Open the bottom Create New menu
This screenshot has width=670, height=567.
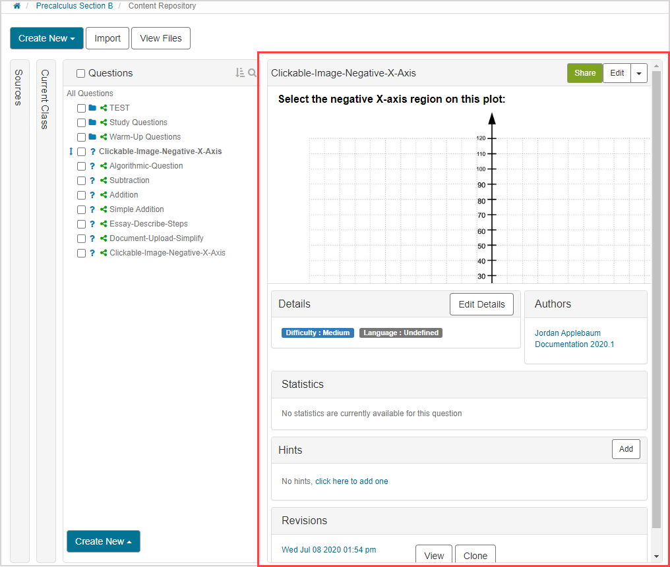click(x=103, y=541)
